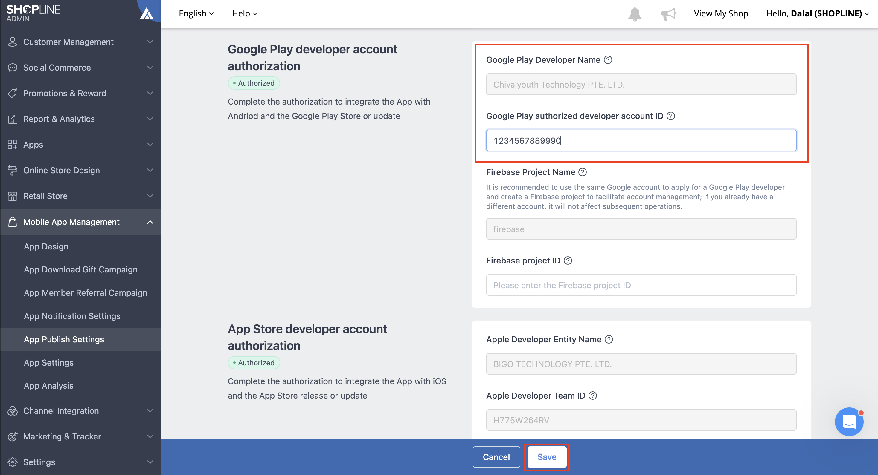This screenshot has width=878, height=475.
Task: Open the live chat support bubble
Action: 849,422
